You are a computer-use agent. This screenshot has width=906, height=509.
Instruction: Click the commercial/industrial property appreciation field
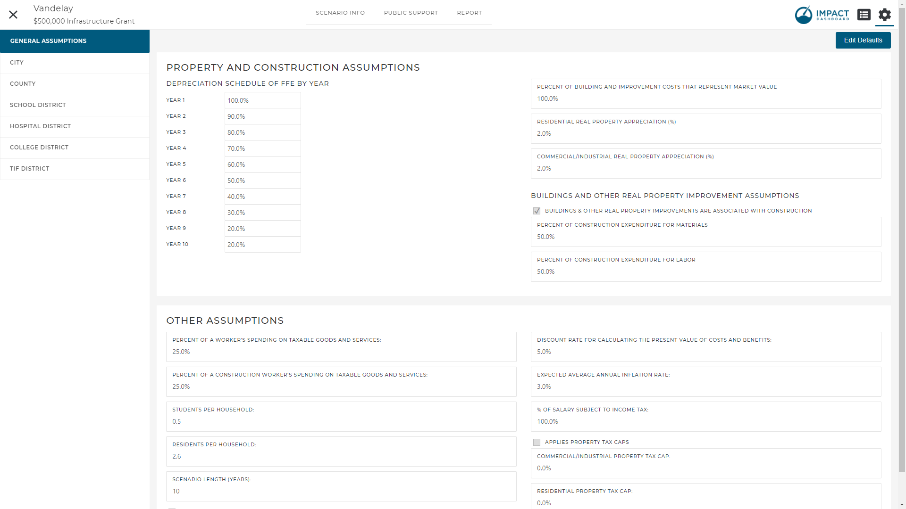[x=706, y=164]
